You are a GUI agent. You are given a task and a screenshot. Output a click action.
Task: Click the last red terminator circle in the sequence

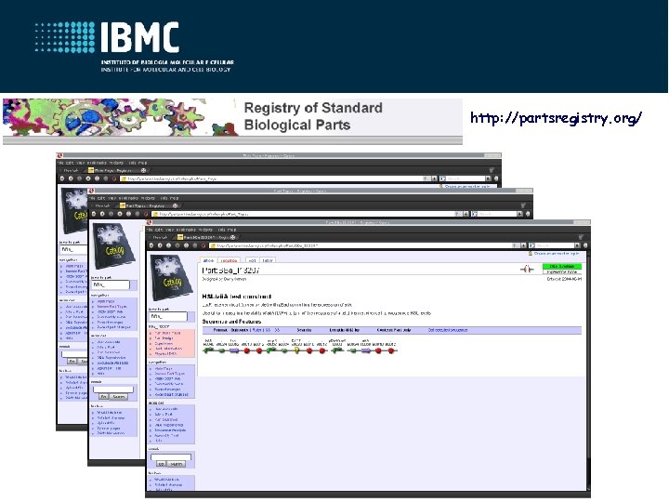[391, 350]
